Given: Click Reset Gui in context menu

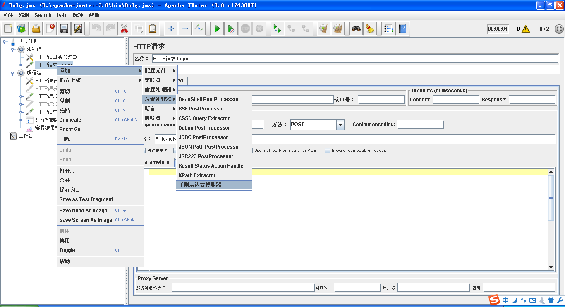Looking at the screenshot, I should coord(100,130).
